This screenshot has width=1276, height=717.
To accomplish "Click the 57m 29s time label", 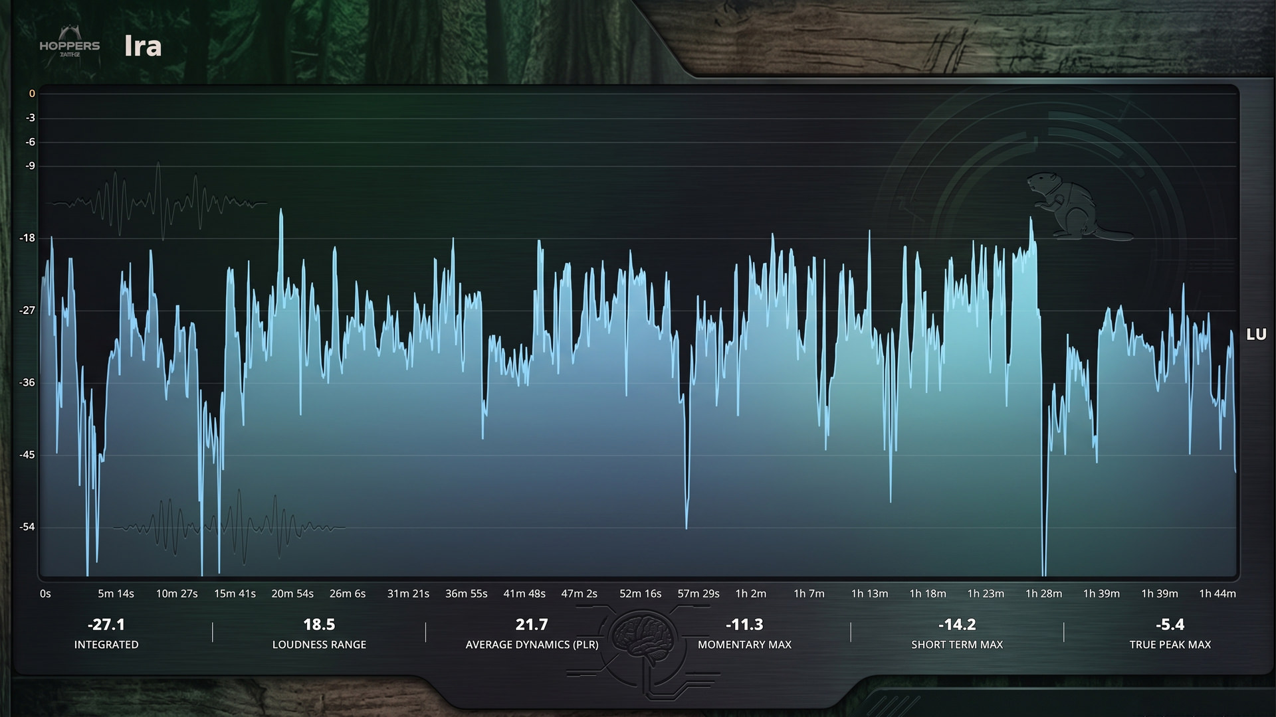I will pyautogui.click(x=698, y=594).
